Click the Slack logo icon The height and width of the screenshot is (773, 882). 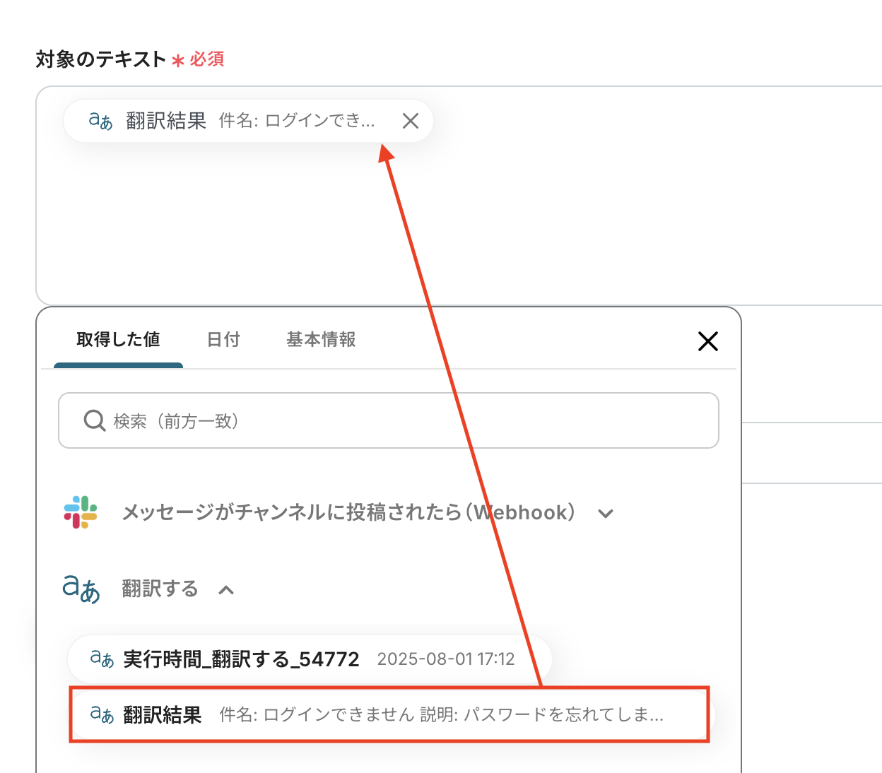[81, 512]
